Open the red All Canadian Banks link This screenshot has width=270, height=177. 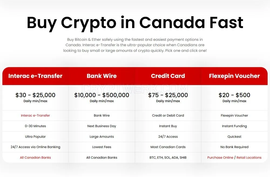(x=35, y=158)
